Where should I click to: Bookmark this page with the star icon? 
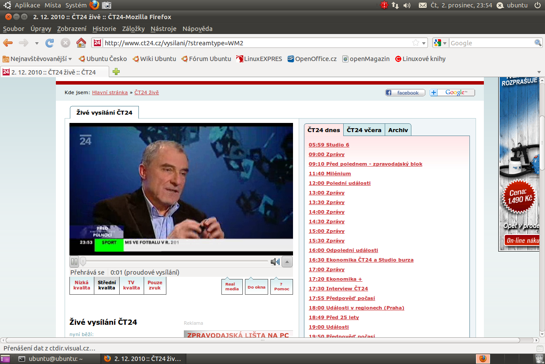(x=416, y=43)
